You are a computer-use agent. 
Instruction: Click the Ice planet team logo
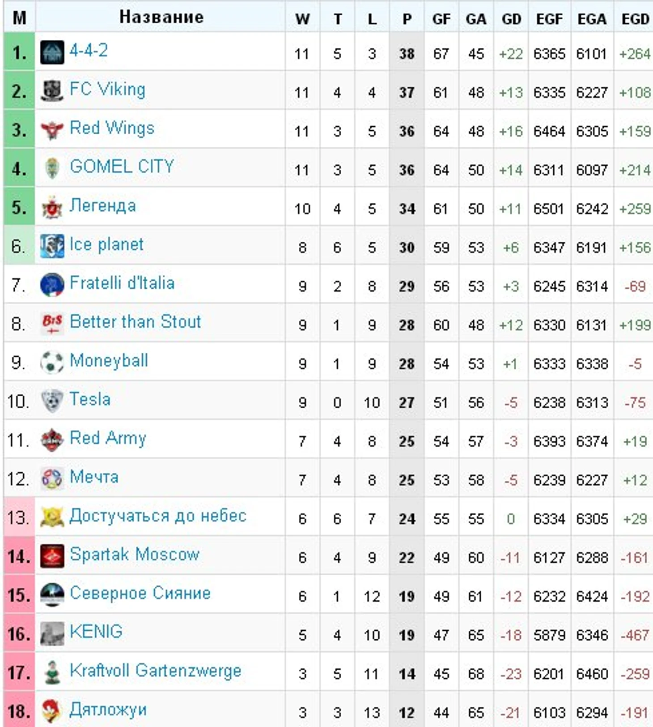point(52,246)
